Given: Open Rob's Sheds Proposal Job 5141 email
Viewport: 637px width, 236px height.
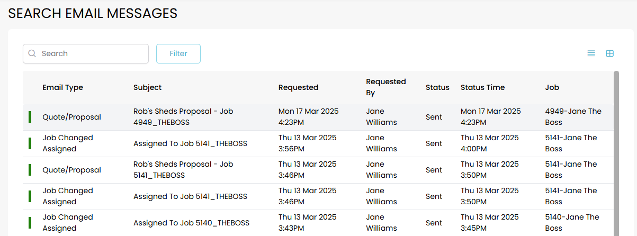Looking at the screenshot, I should [183, 170].
